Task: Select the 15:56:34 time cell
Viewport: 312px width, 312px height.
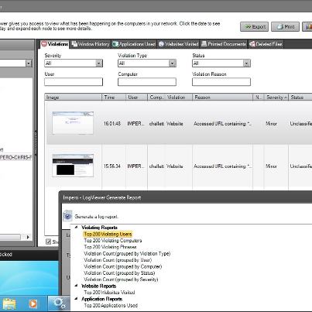Action: click(112, 166)
